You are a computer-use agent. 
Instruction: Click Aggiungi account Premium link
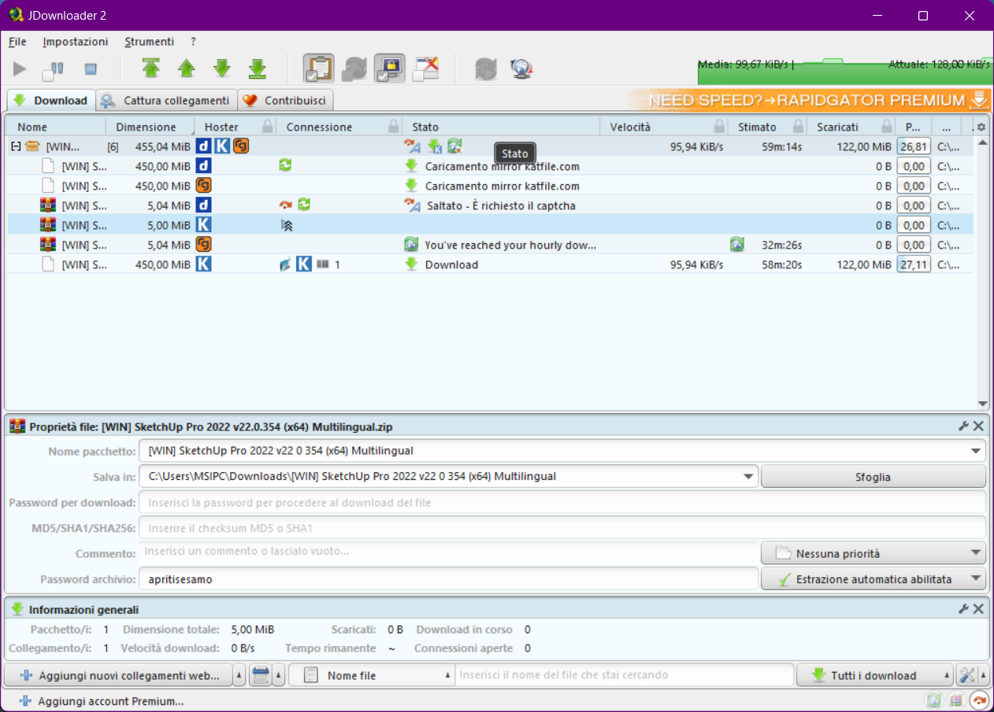click(x=109, y=701)
